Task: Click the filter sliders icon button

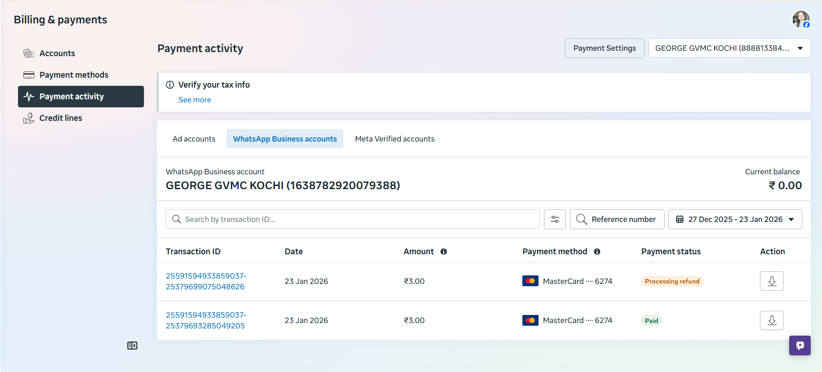Action: [x=554, y=219]
